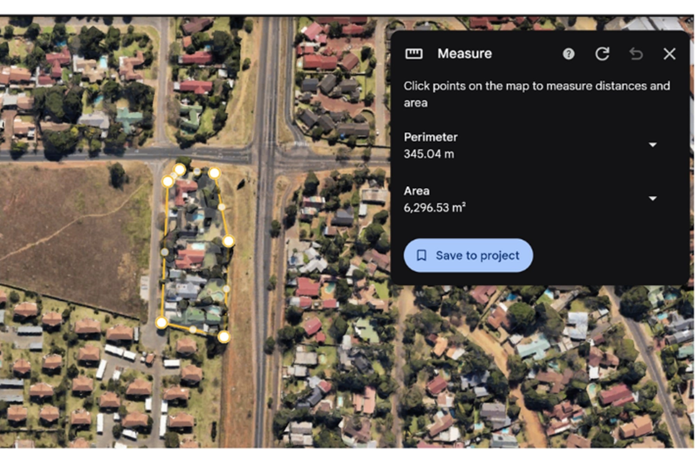Click the bookmark icon in Save button
The height and width of the screenshot is (463, 695).
point(422,255)
